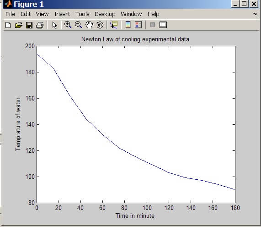Print the figure using the printer icon
This screenshot has height=227, width=261.
[40, 25]
